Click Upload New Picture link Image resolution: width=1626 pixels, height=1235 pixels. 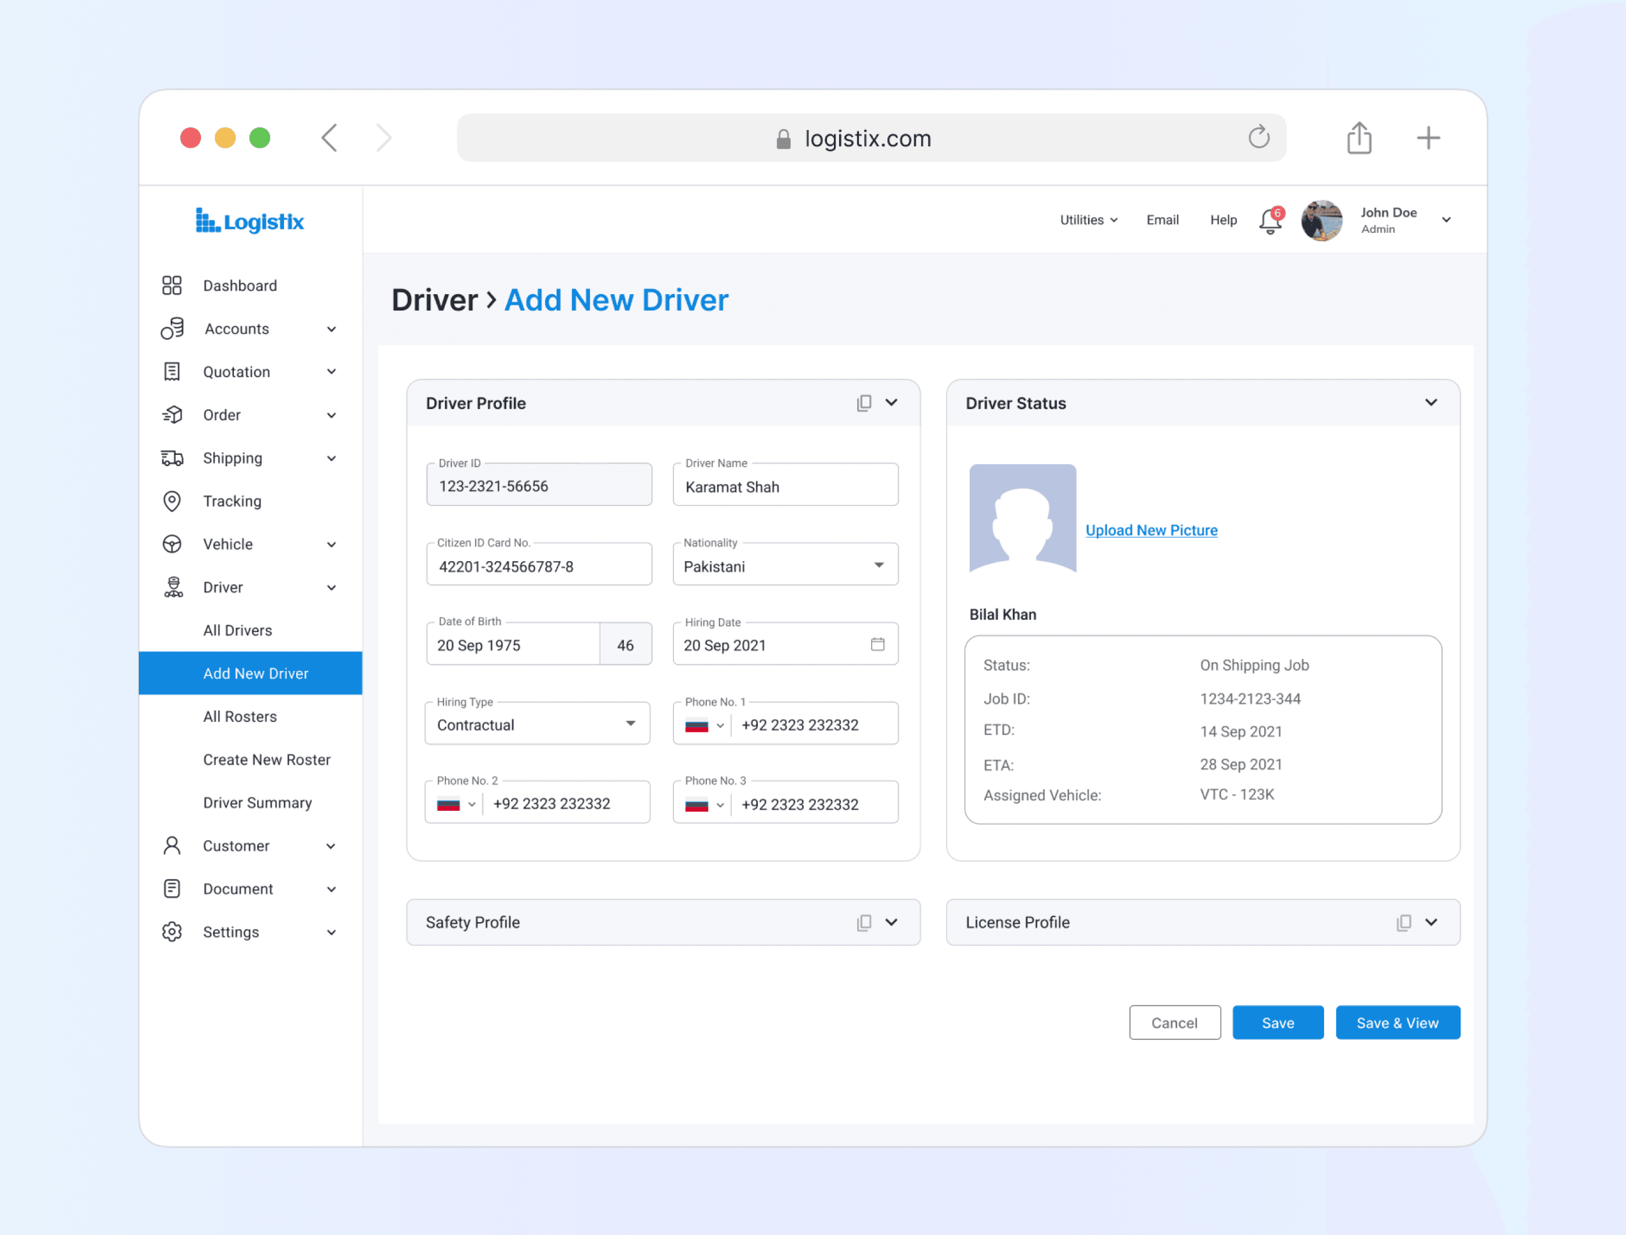[x=1151, y=531]
